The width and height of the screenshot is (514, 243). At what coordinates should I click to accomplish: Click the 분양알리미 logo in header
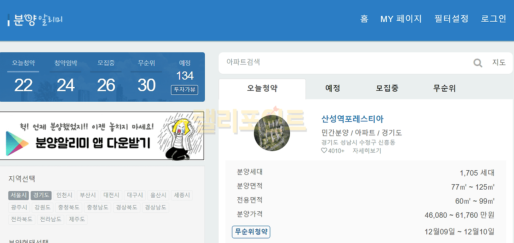(x=35, y=20)
